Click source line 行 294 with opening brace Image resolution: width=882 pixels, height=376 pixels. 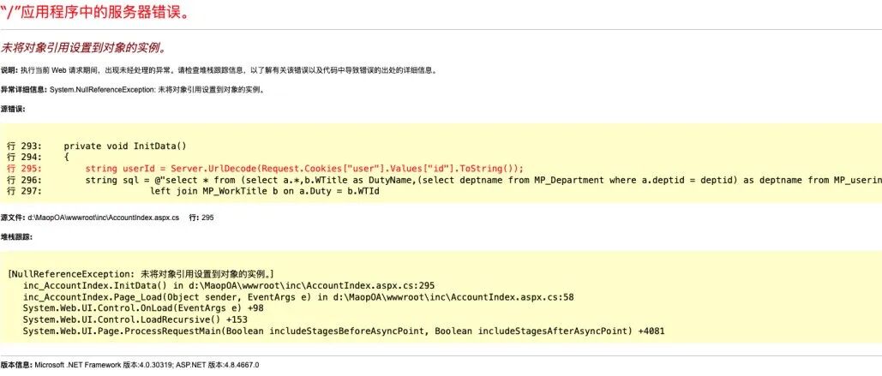[x=39, y=158]
